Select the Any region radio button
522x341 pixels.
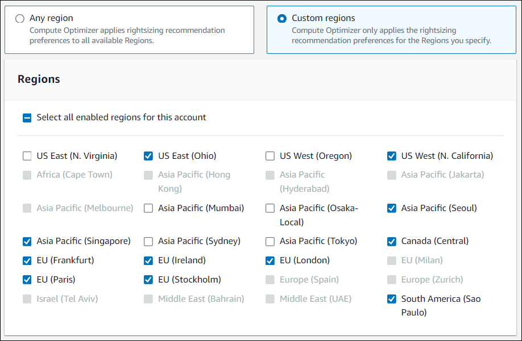(20, 19)
